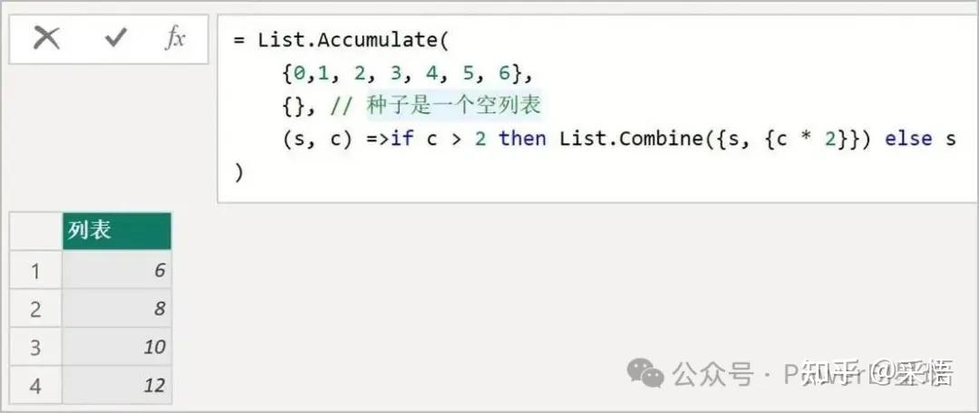Image resolution: width=979 pixels, height=413 pixels.
Task: Click the cell with value 8
Action: (x=116, y=309)
